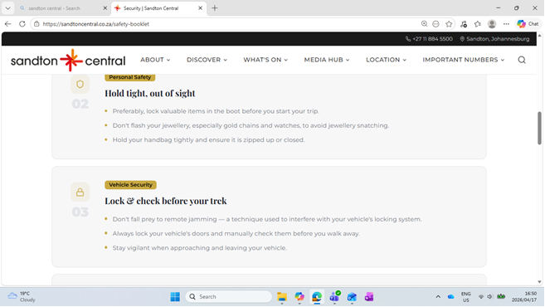Image resolution: width=545 pixels, height=307 pixels.
Task: Open the Copilot app on the taskbar
Action: (299, 296)
